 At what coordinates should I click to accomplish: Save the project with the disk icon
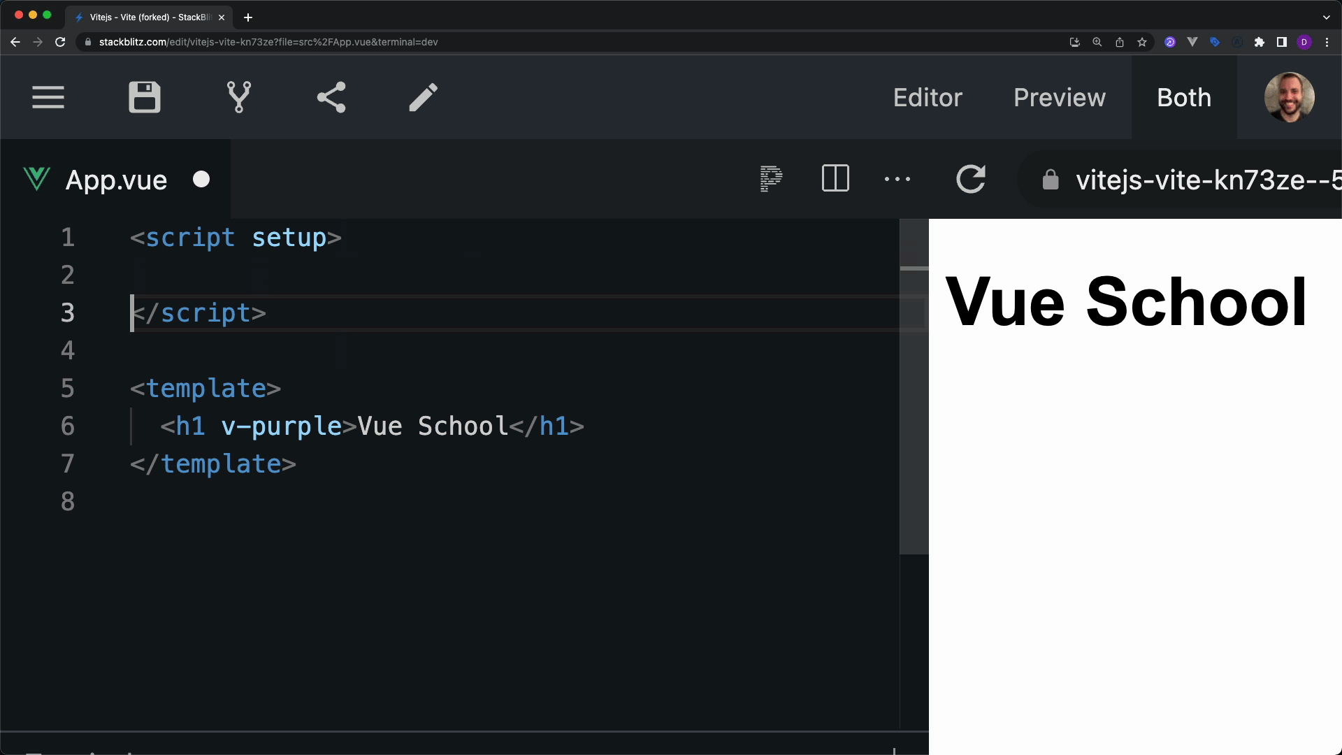145,97
